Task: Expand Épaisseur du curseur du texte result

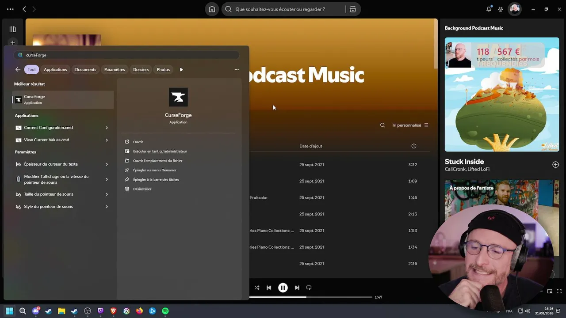Action: pyautogui.click(x=107, y=164)
